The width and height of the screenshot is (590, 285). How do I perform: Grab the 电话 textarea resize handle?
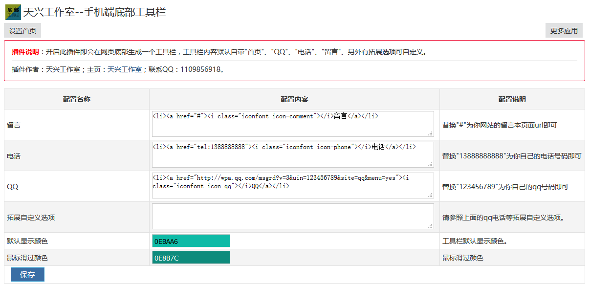click(x=431, y=164)
